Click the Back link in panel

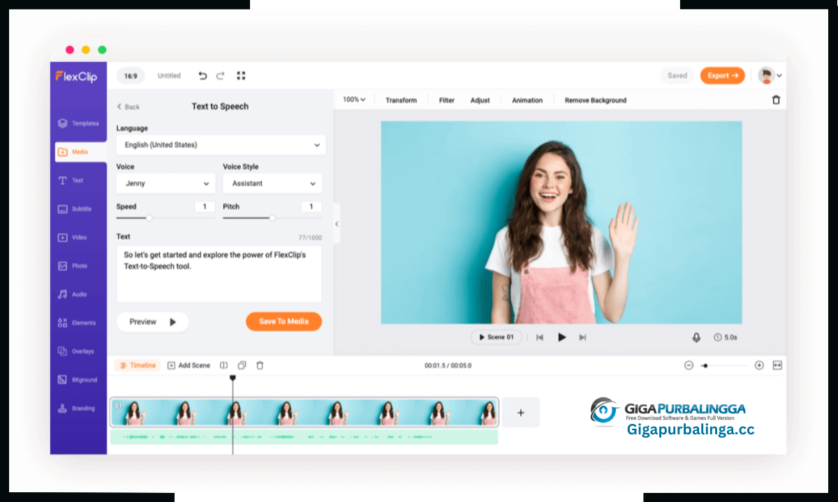[x=128, y=107]
